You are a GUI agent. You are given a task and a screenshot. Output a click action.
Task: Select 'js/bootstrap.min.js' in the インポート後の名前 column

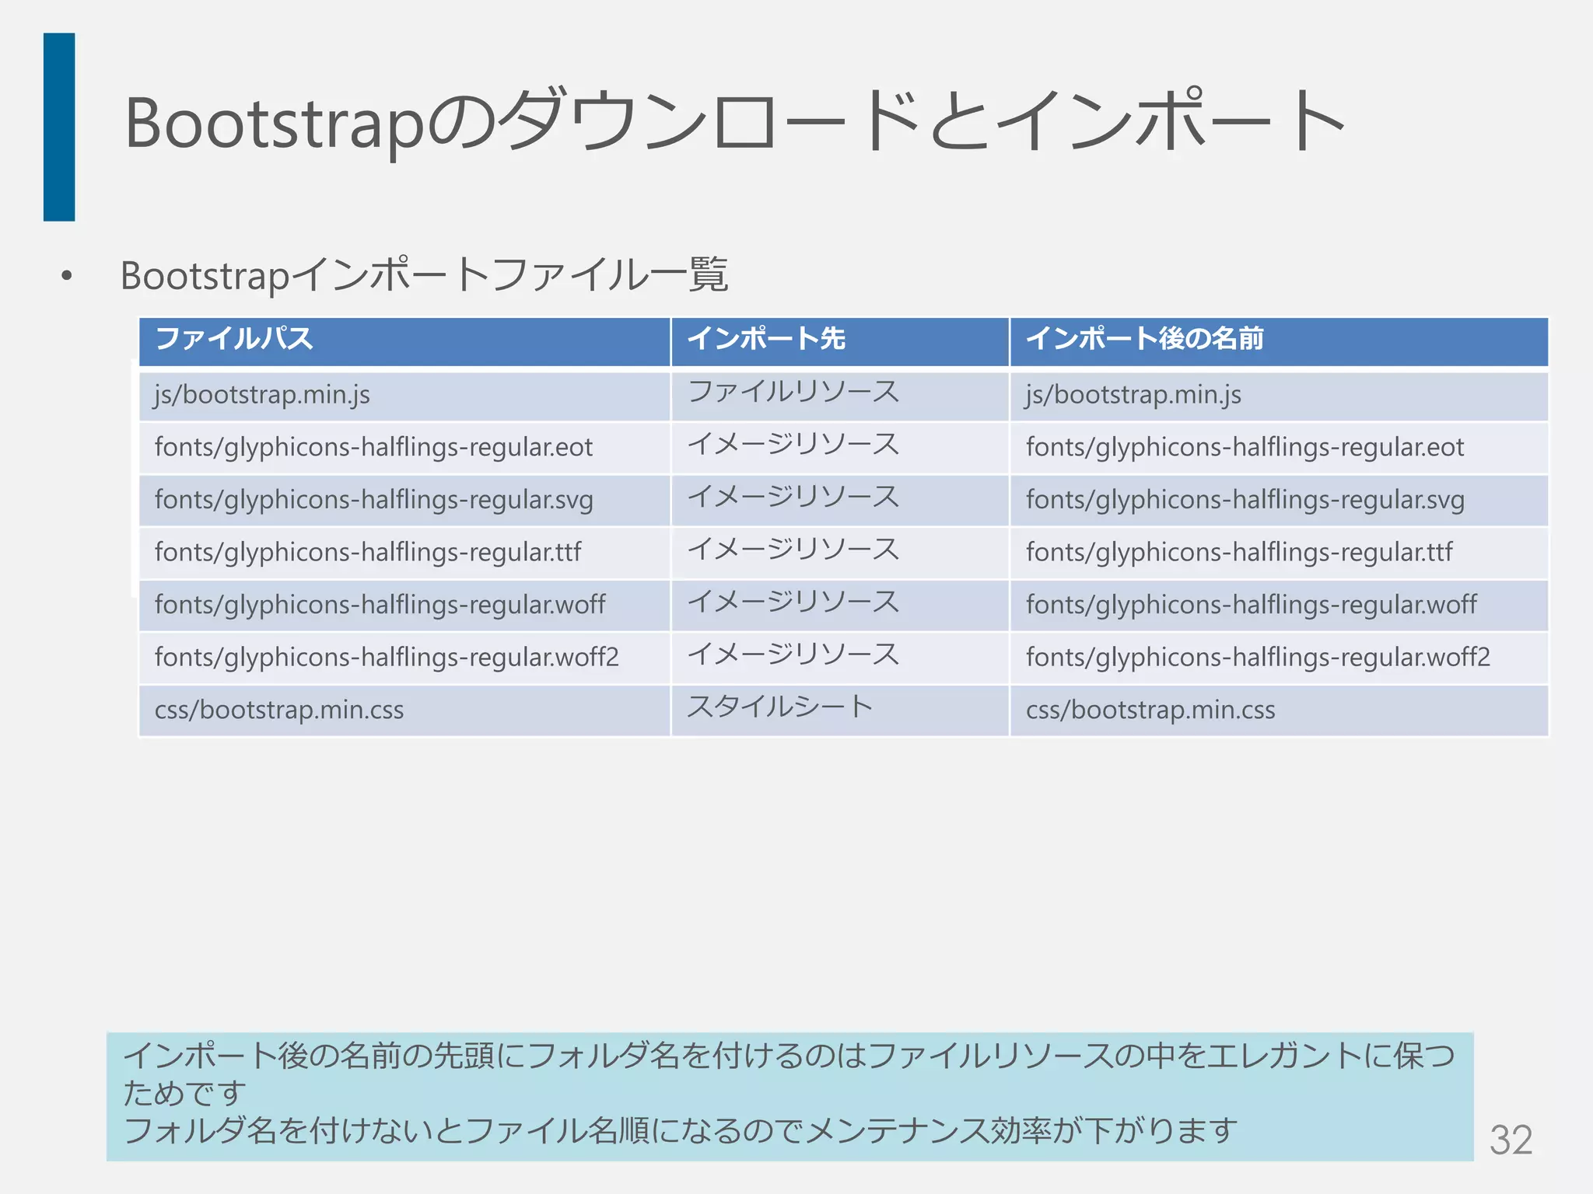pos(1133,395)
